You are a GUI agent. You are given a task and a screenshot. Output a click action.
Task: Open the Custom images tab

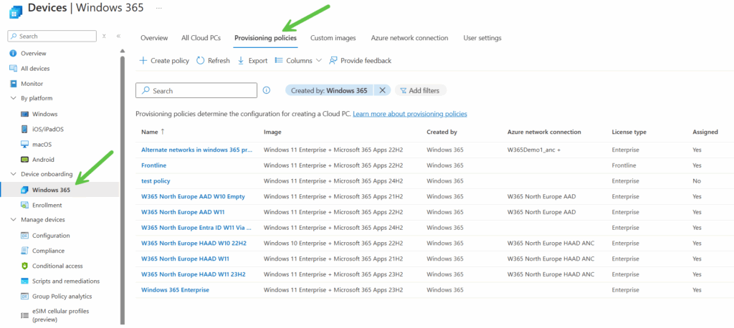333,38
